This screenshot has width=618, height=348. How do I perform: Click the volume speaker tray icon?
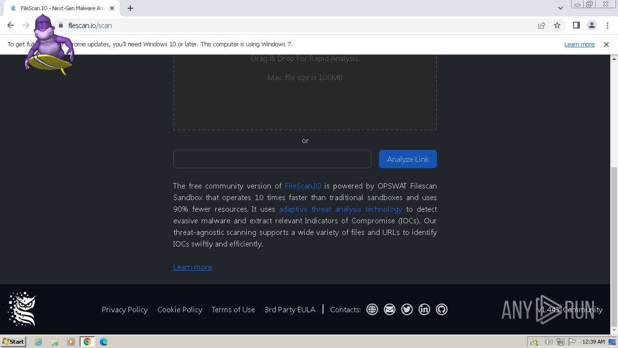(x=548, y=342)
